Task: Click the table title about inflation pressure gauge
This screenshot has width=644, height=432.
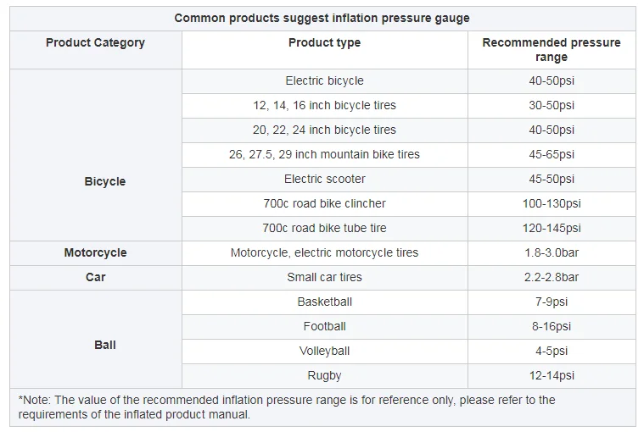Action: click(322, 18)
